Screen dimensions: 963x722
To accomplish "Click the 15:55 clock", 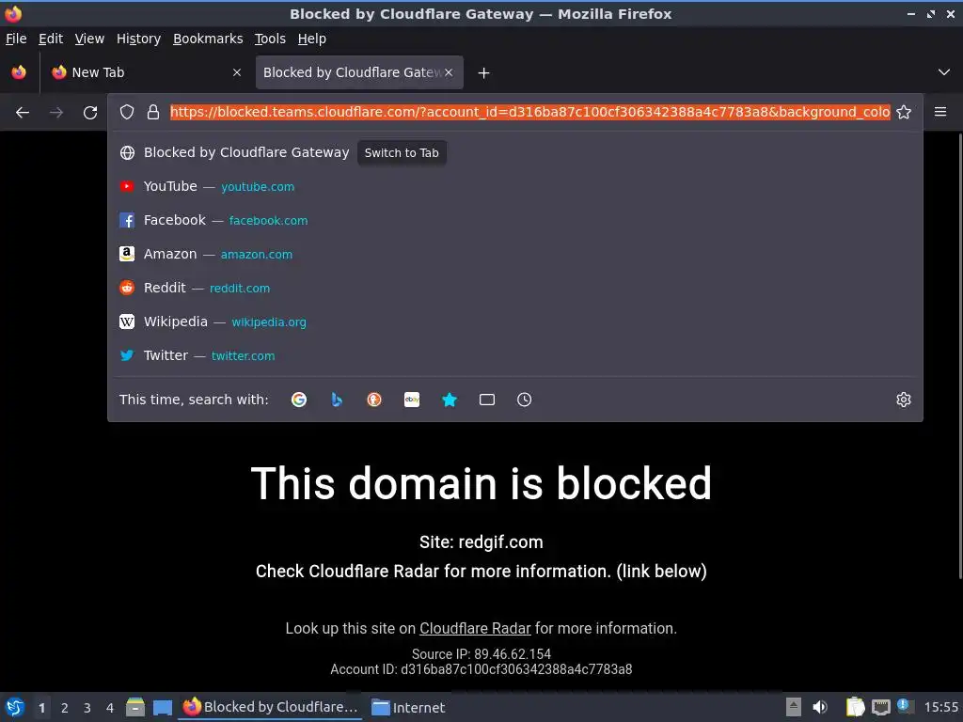I will 940,707.
